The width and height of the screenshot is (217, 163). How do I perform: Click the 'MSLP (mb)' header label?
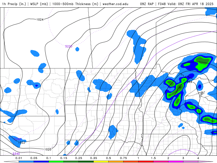39,4
